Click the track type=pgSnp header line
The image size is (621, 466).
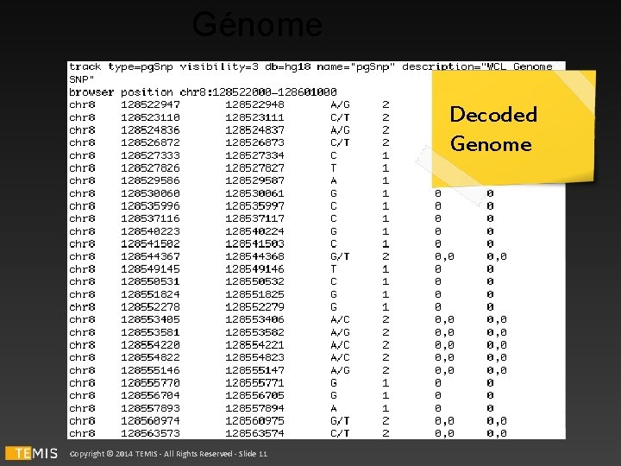click(x=310, y=72)
